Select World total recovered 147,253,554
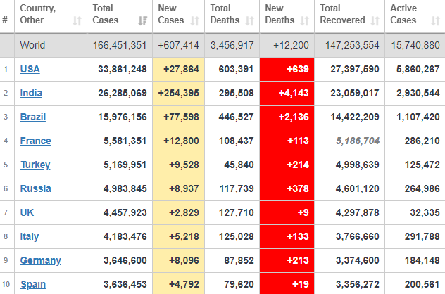Image resolution: width=445 pixels, height=294 pixels. (352, 45)
